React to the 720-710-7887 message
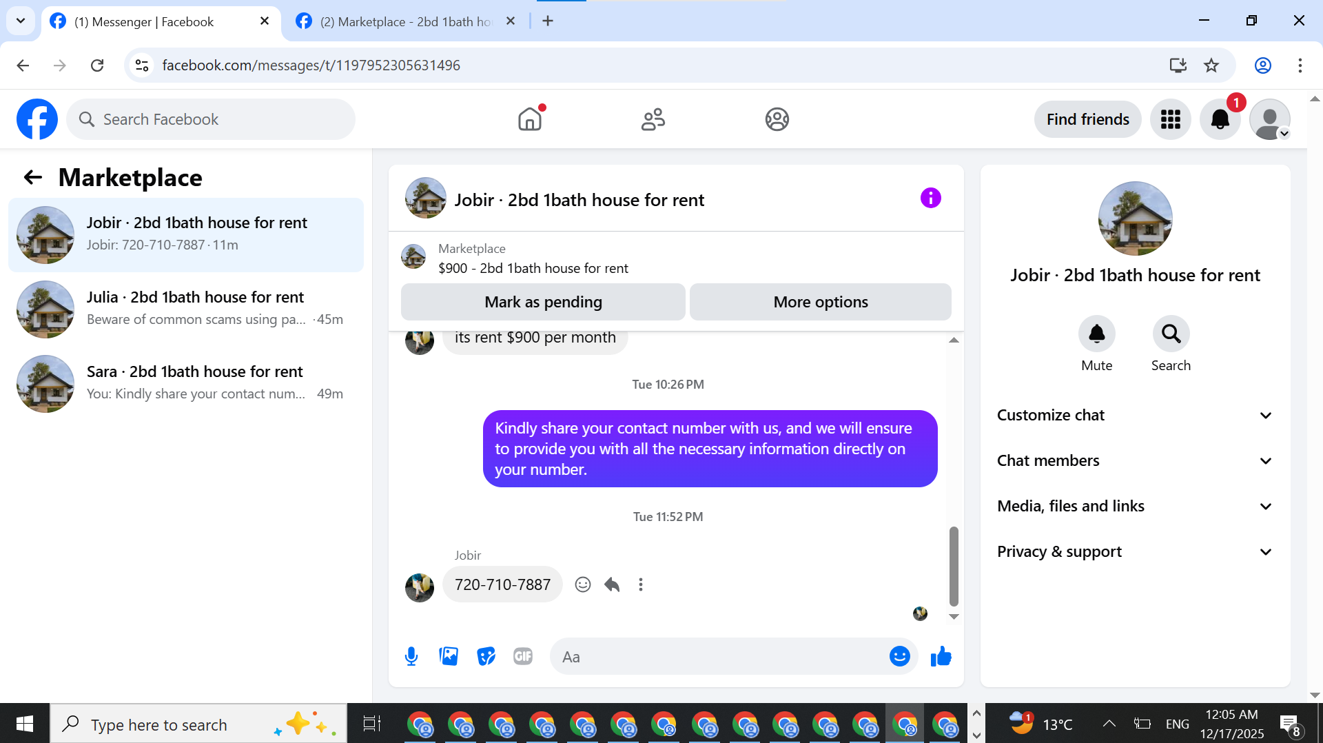1323x743 pixels. coord(583,584)
